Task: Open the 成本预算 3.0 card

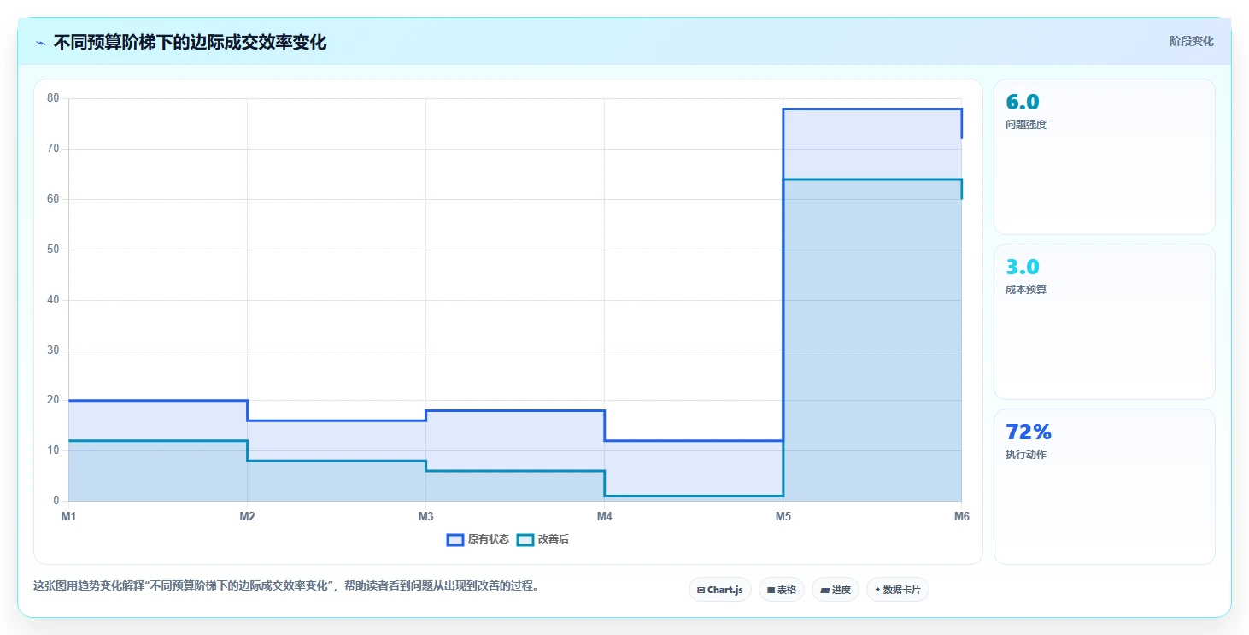Action: tap(1105, 321)
